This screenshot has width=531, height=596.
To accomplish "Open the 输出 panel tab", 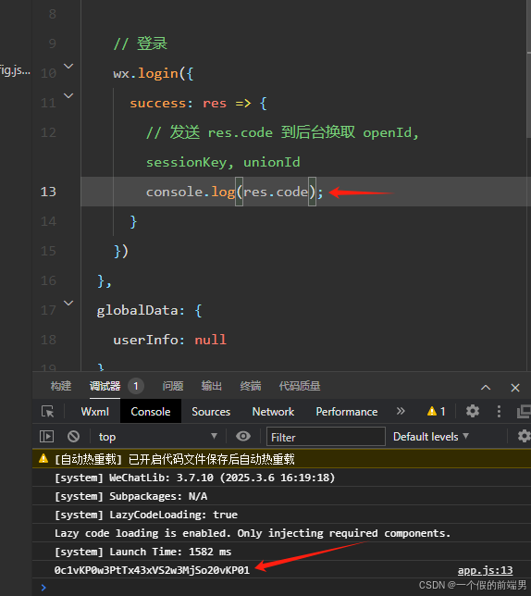I will 212,386.
